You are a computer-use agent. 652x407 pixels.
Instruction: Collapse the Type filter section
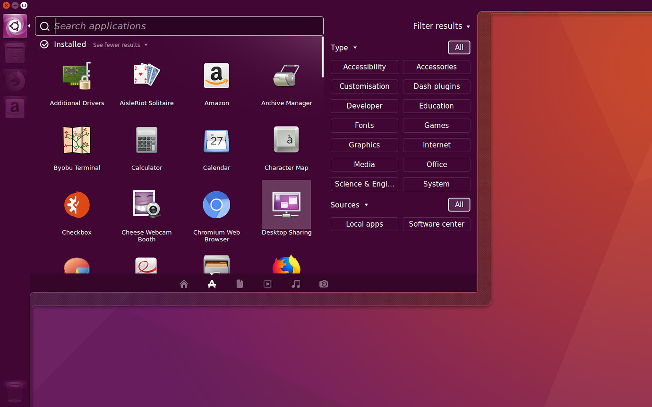[343, 48]
